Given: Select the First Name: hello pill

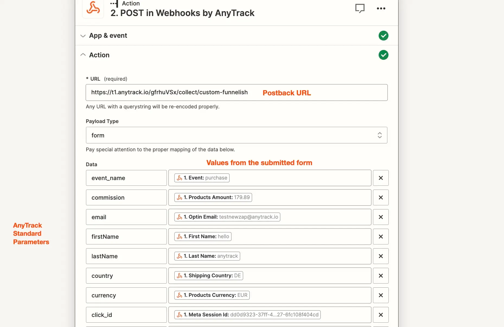Looking at the screenshot, I should coord(203,237).
